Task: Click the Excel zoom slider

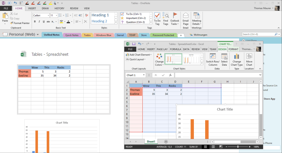Action: point(238,147)
